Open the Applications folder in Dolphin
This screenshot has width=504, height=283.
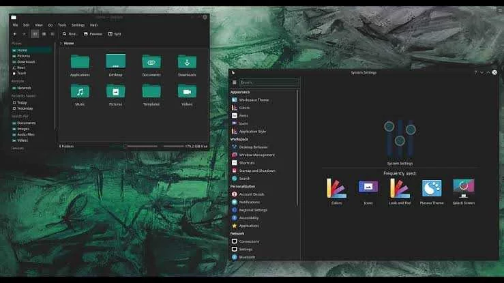click(x=80, y=65)
